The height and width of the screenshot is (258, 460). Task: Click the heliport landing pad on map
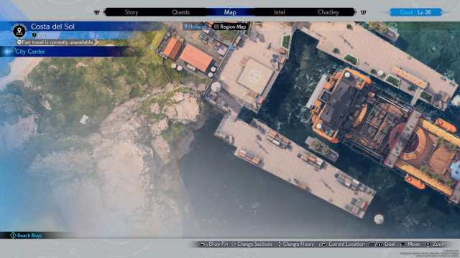pyautogui.click(x=254, y=76)
